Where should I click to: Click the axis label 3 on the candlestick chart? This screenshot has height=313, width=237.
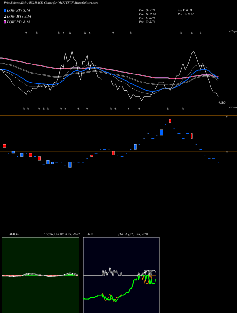(x=227, y=152)
